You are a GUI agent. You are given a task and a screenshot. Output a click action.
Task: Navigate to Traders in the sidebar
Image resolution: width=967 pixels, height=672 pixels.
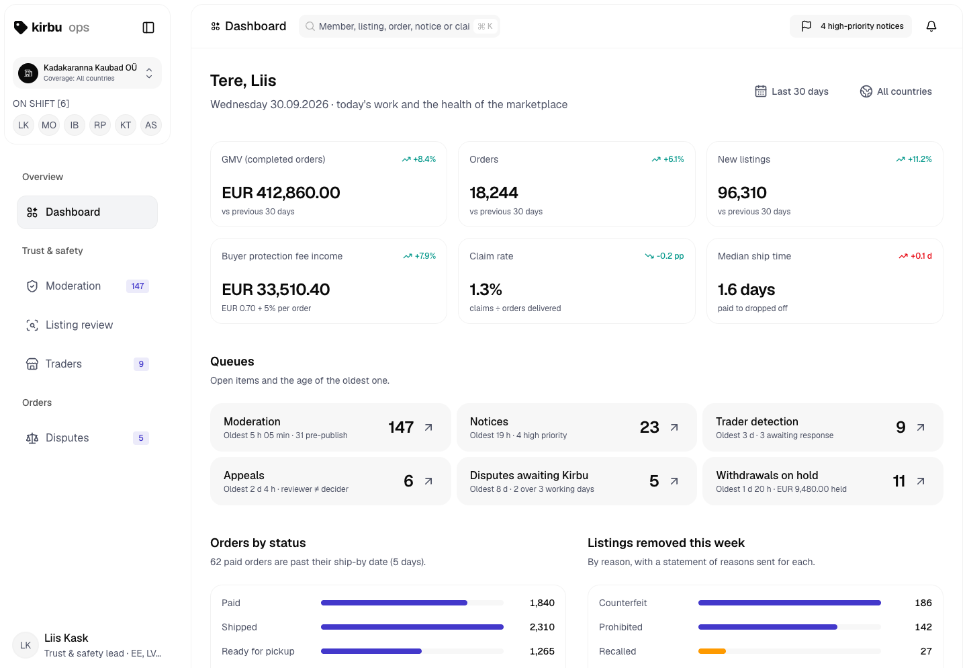(87, 364)
